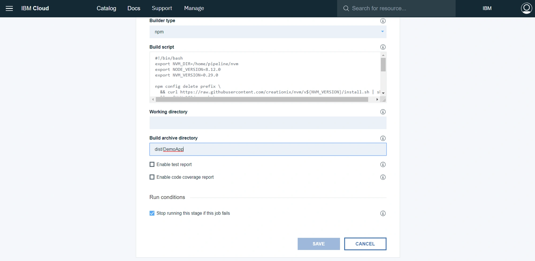Open the Support menu

click(162, 8)
